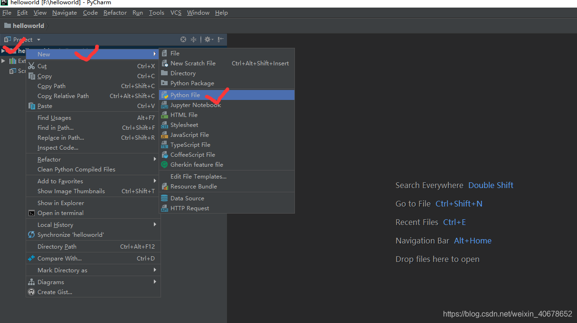Open the VCS menu
577x323 pixels.
[176, 13]
